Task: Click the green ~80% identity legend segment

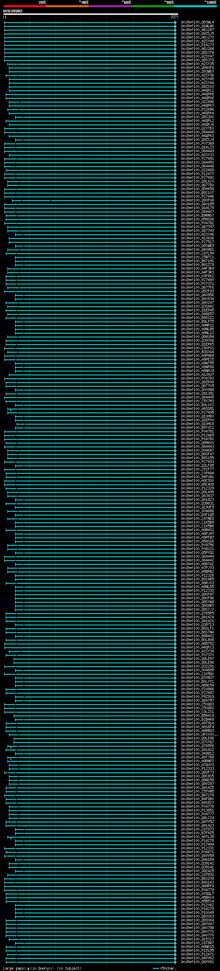Action: pos(153,6)
